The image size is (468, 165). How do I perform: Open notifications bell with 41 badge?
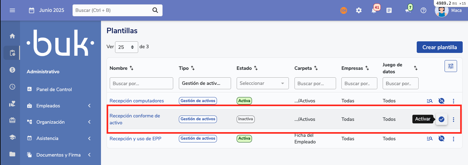tap(374, 10)
